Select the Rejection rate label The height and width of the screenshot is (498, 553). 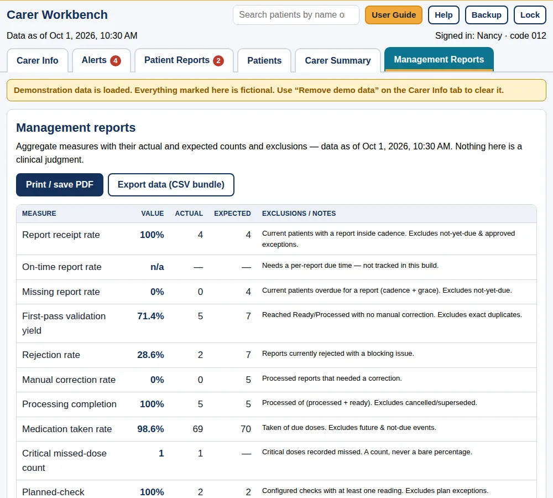pyautogui.click(x=51, y=355)
